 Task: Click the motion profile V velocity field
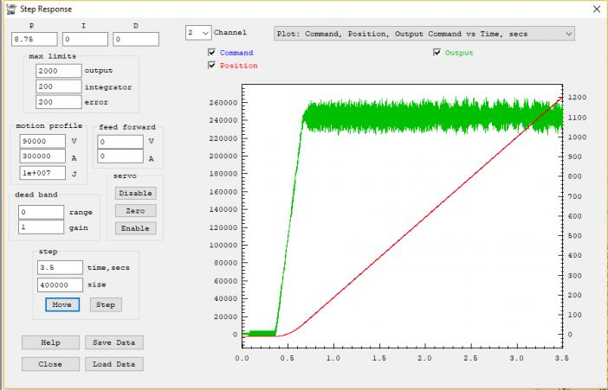click(x=42, y=141)
